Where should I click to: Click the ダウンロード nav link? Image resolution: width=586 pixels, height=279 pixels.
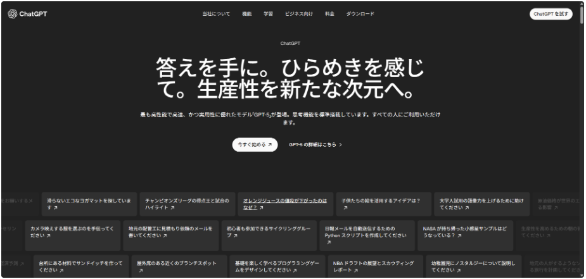pos(360,15)
